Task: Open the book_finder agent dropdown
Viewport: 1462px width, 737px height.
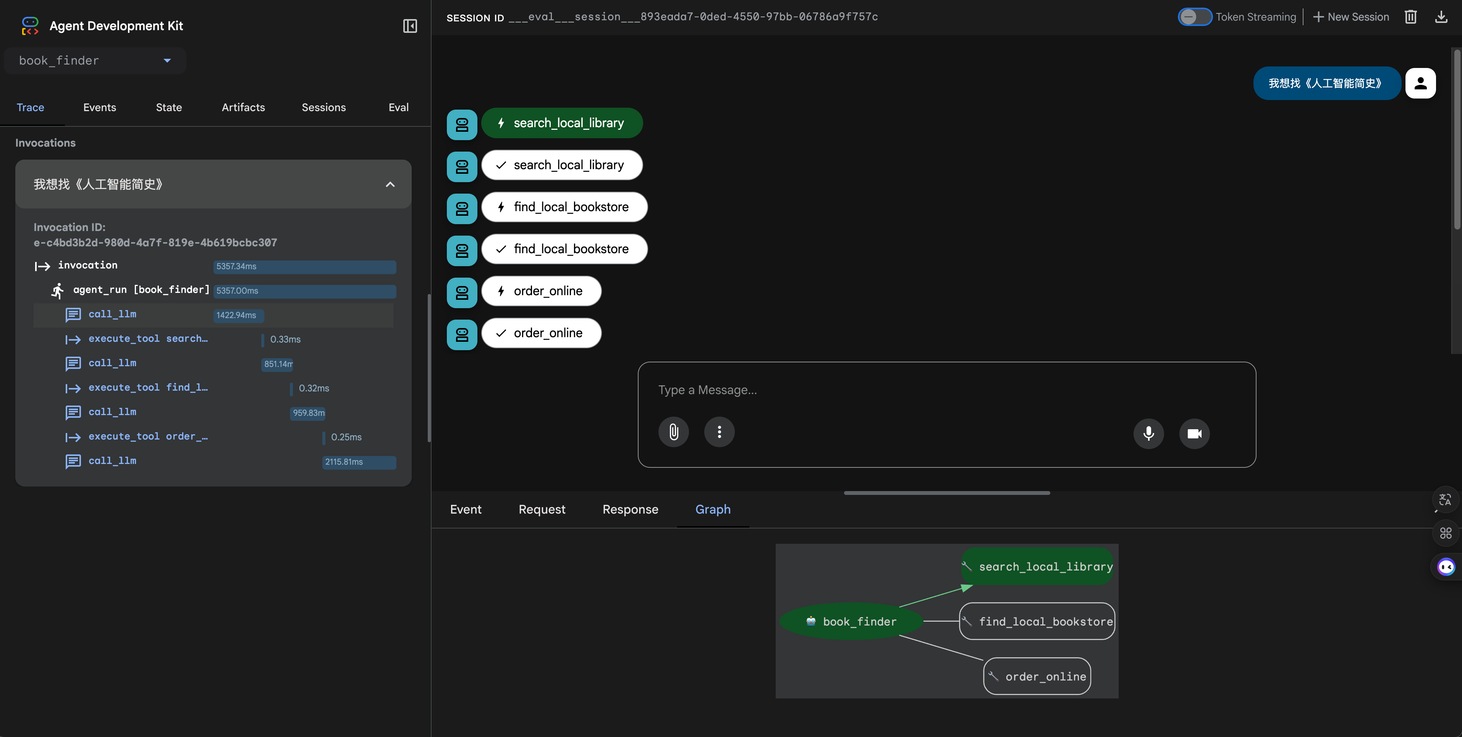Action: (95, 61)
